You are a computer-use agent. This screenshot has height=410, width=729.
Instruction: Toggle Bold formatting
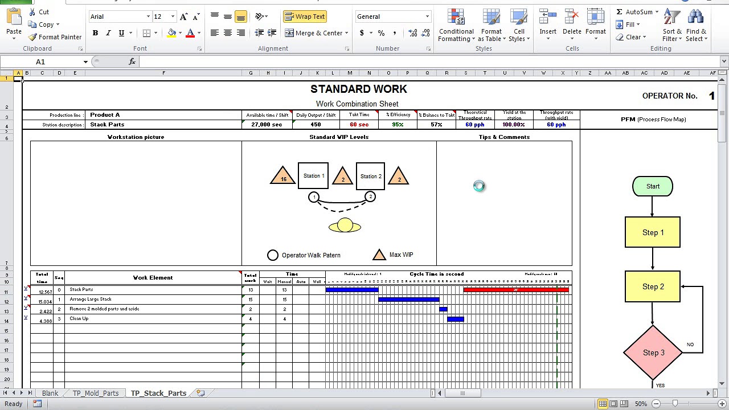pyautogui.click(x=95, y=33)
